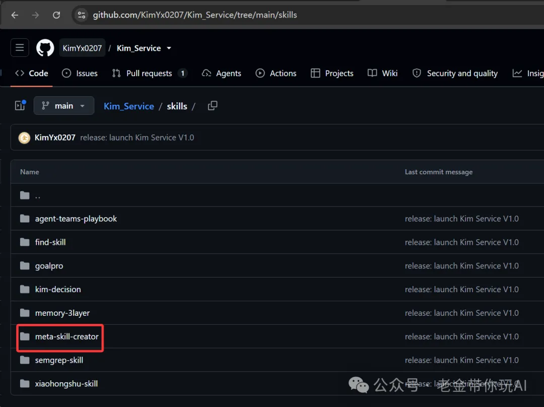
Task: Open the Pull requests tab
Action: pos(150,73)
